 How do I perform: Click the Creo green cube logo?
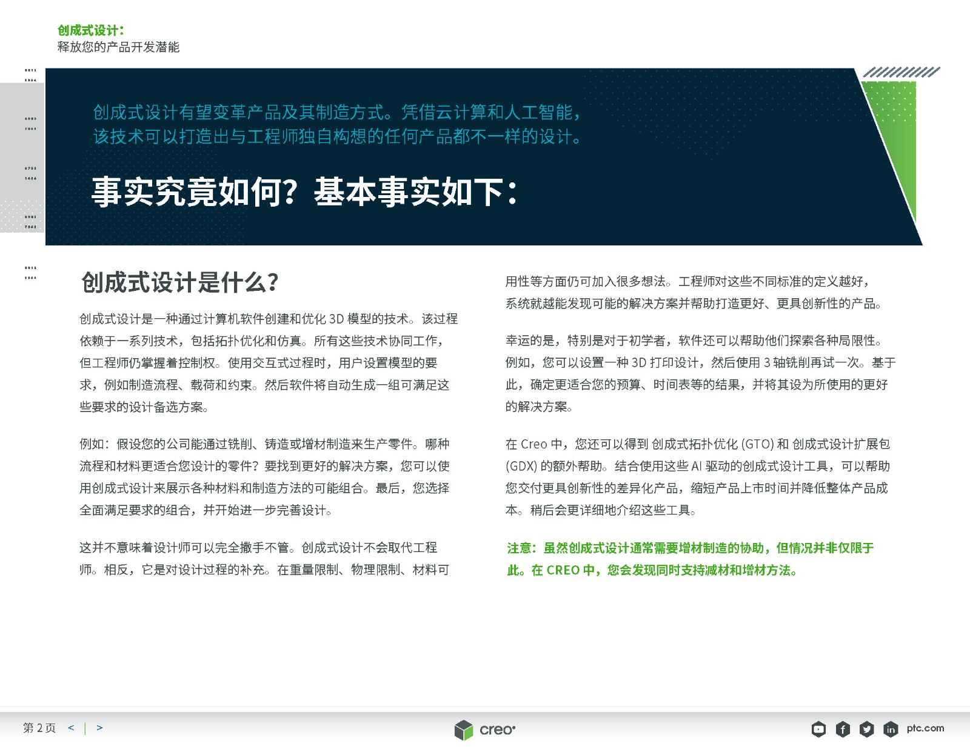pyautogui.click(x=463, y=730)
